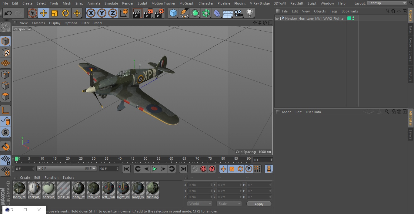Toggle visibility dots of Hawker object
Image resolution: width=414 pixels, height=214 pixels.
(x=353, y=19)
